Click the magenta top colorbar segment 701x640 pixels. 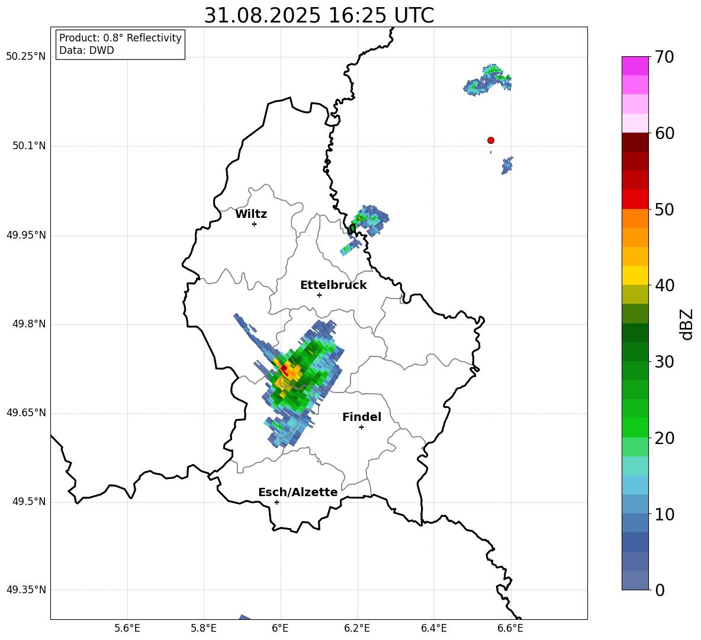point(635,66)
